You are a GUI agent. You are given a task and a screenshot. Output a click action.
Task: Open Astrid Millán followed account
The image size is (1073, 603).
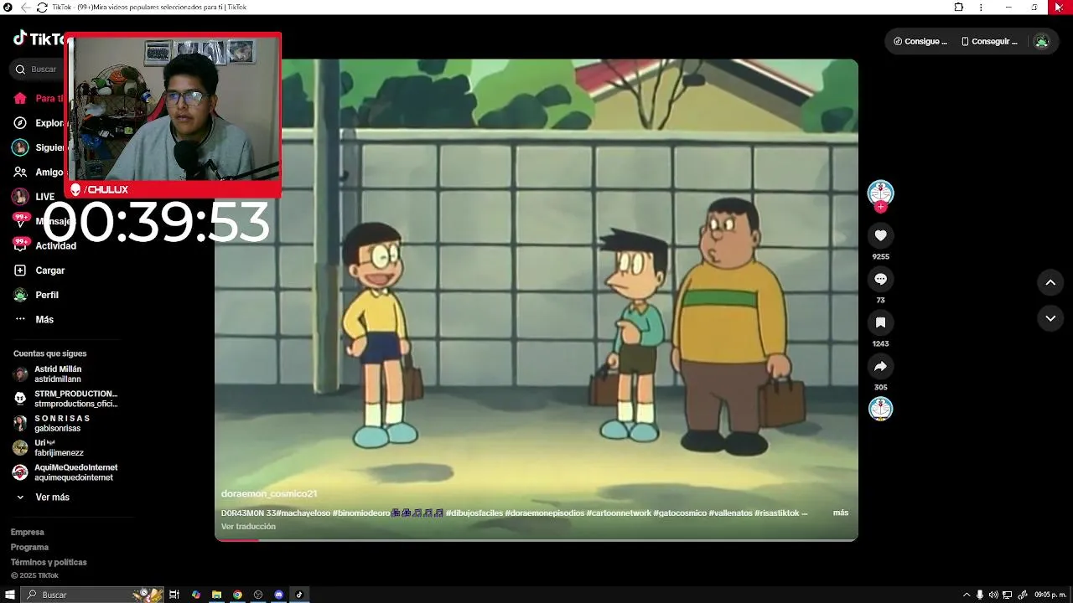click(x=59, y=374)
